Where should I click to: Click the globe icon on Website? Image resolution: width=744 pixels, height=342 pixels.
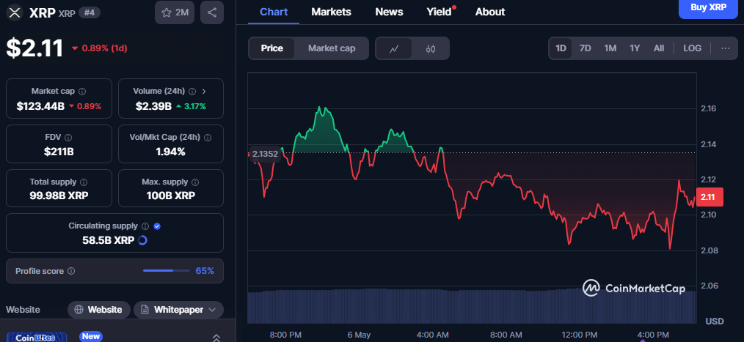click(x=79, y=310)
